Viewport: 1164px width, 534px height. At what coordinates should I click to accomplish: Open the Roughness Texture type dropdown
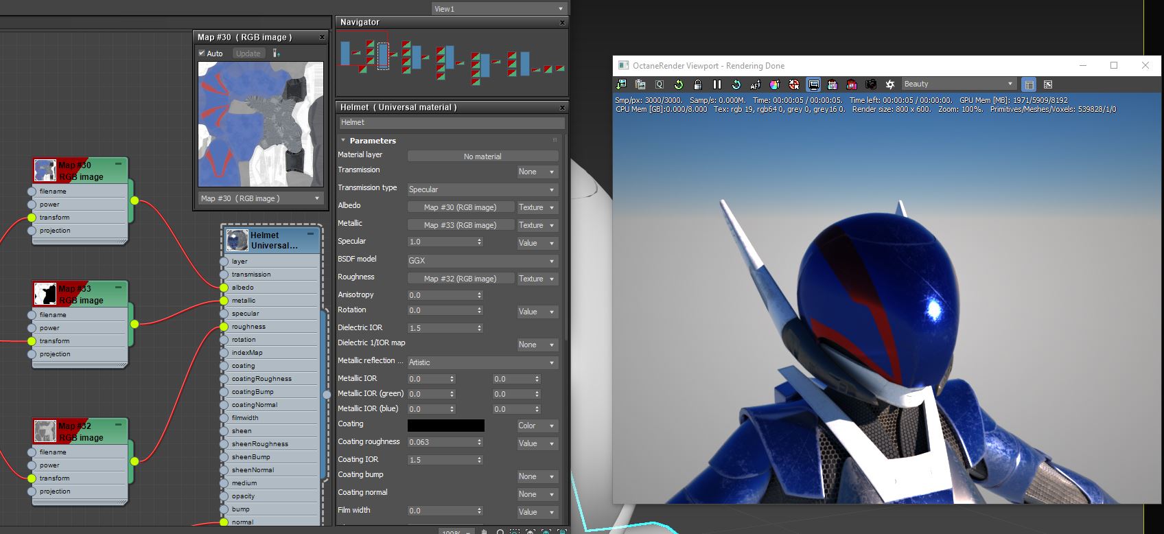[x=537, y=279]
